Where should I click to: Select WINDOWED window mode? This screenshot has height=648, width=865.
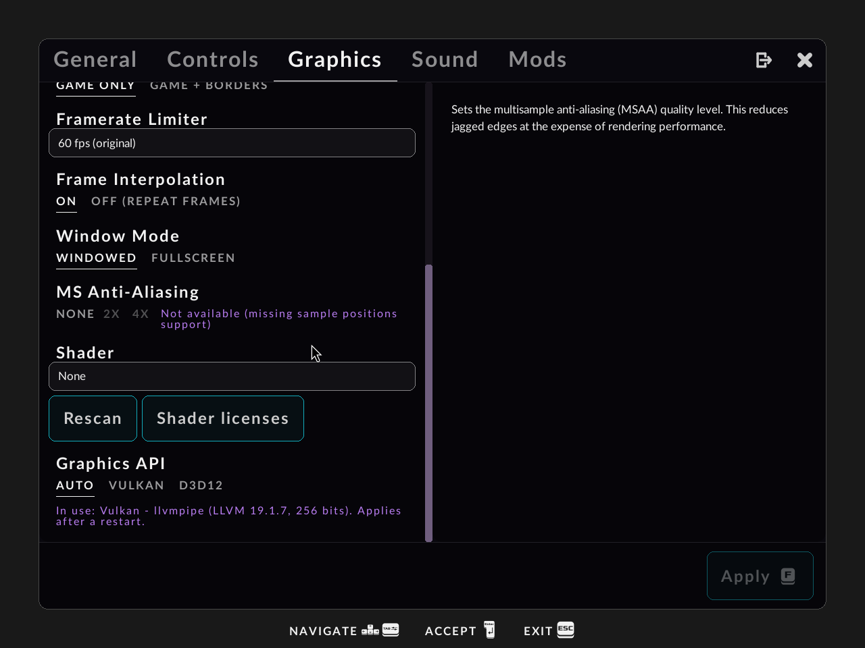point(96,258)
